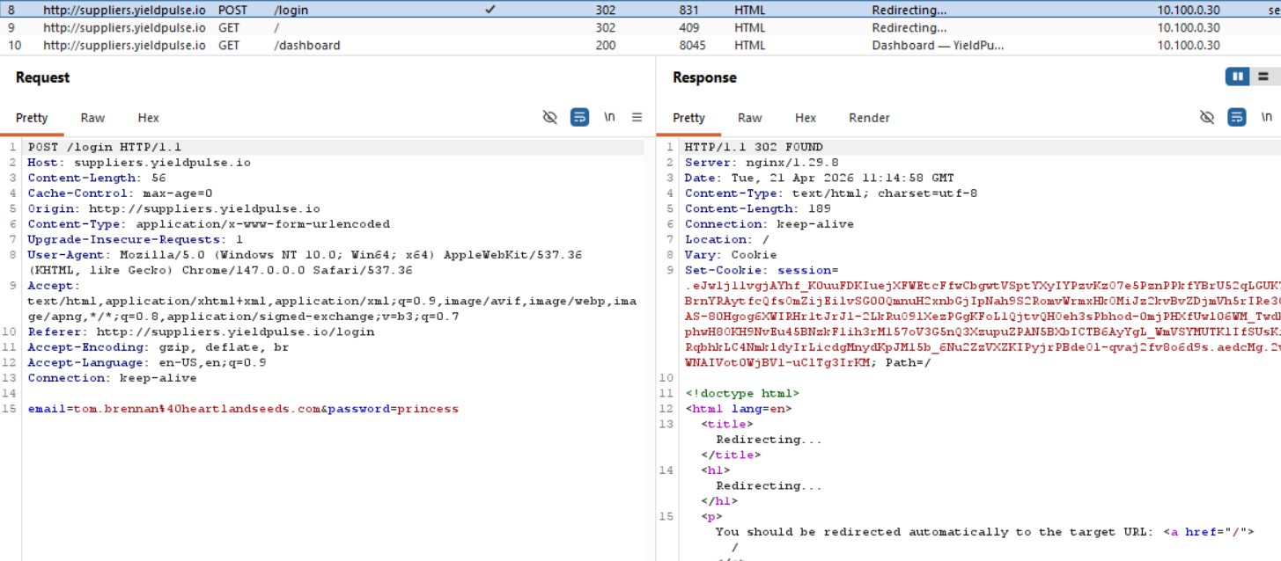Toggle hidden characters visibility in Request panel
The height and width of the screenshot is (561, 1281).
[x=550, y=117]
